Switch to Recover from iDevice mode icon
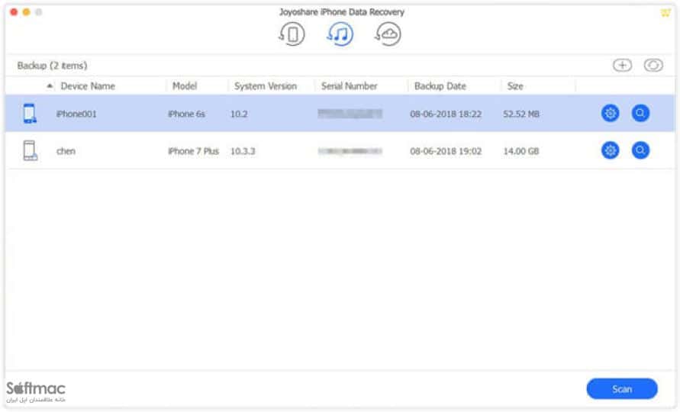Viewport: 680px width, 412px height. [292, 34]
